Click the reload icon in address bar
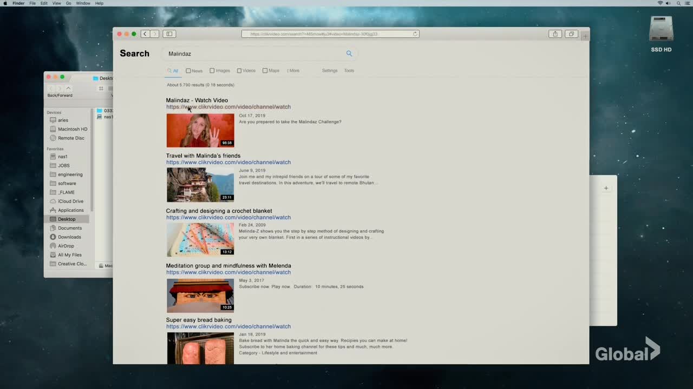This screenshot has width=693, height=389. point(415,33)
